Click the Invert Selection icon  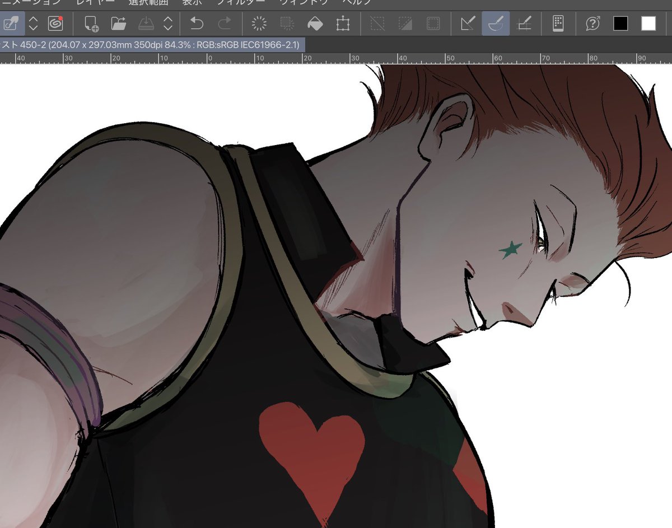(x=405, y=24)
